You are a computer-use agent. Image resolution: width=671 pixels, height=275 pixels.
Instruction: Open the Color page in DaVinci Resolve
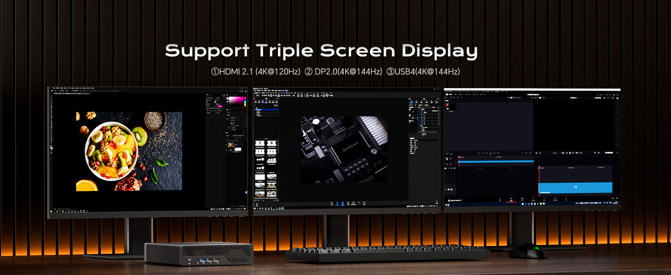pyautogui.click(x=544, y=199)
